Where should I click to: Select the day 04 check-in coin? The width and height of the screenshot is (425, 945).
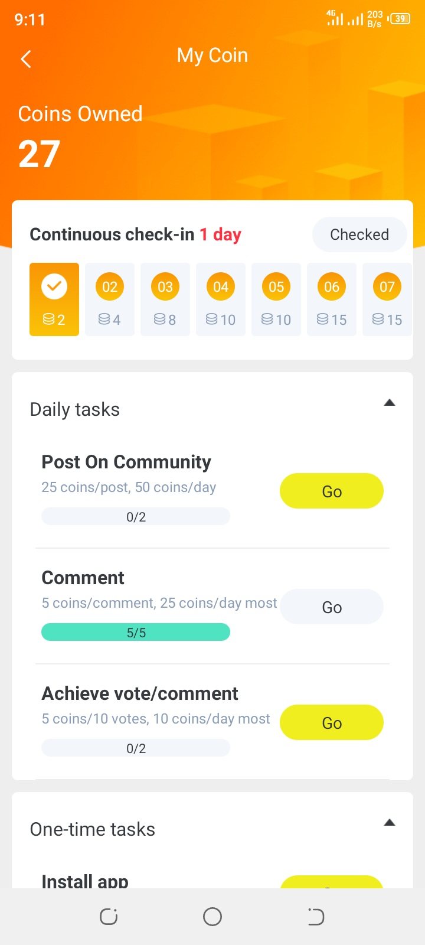[x=221, y=287]
